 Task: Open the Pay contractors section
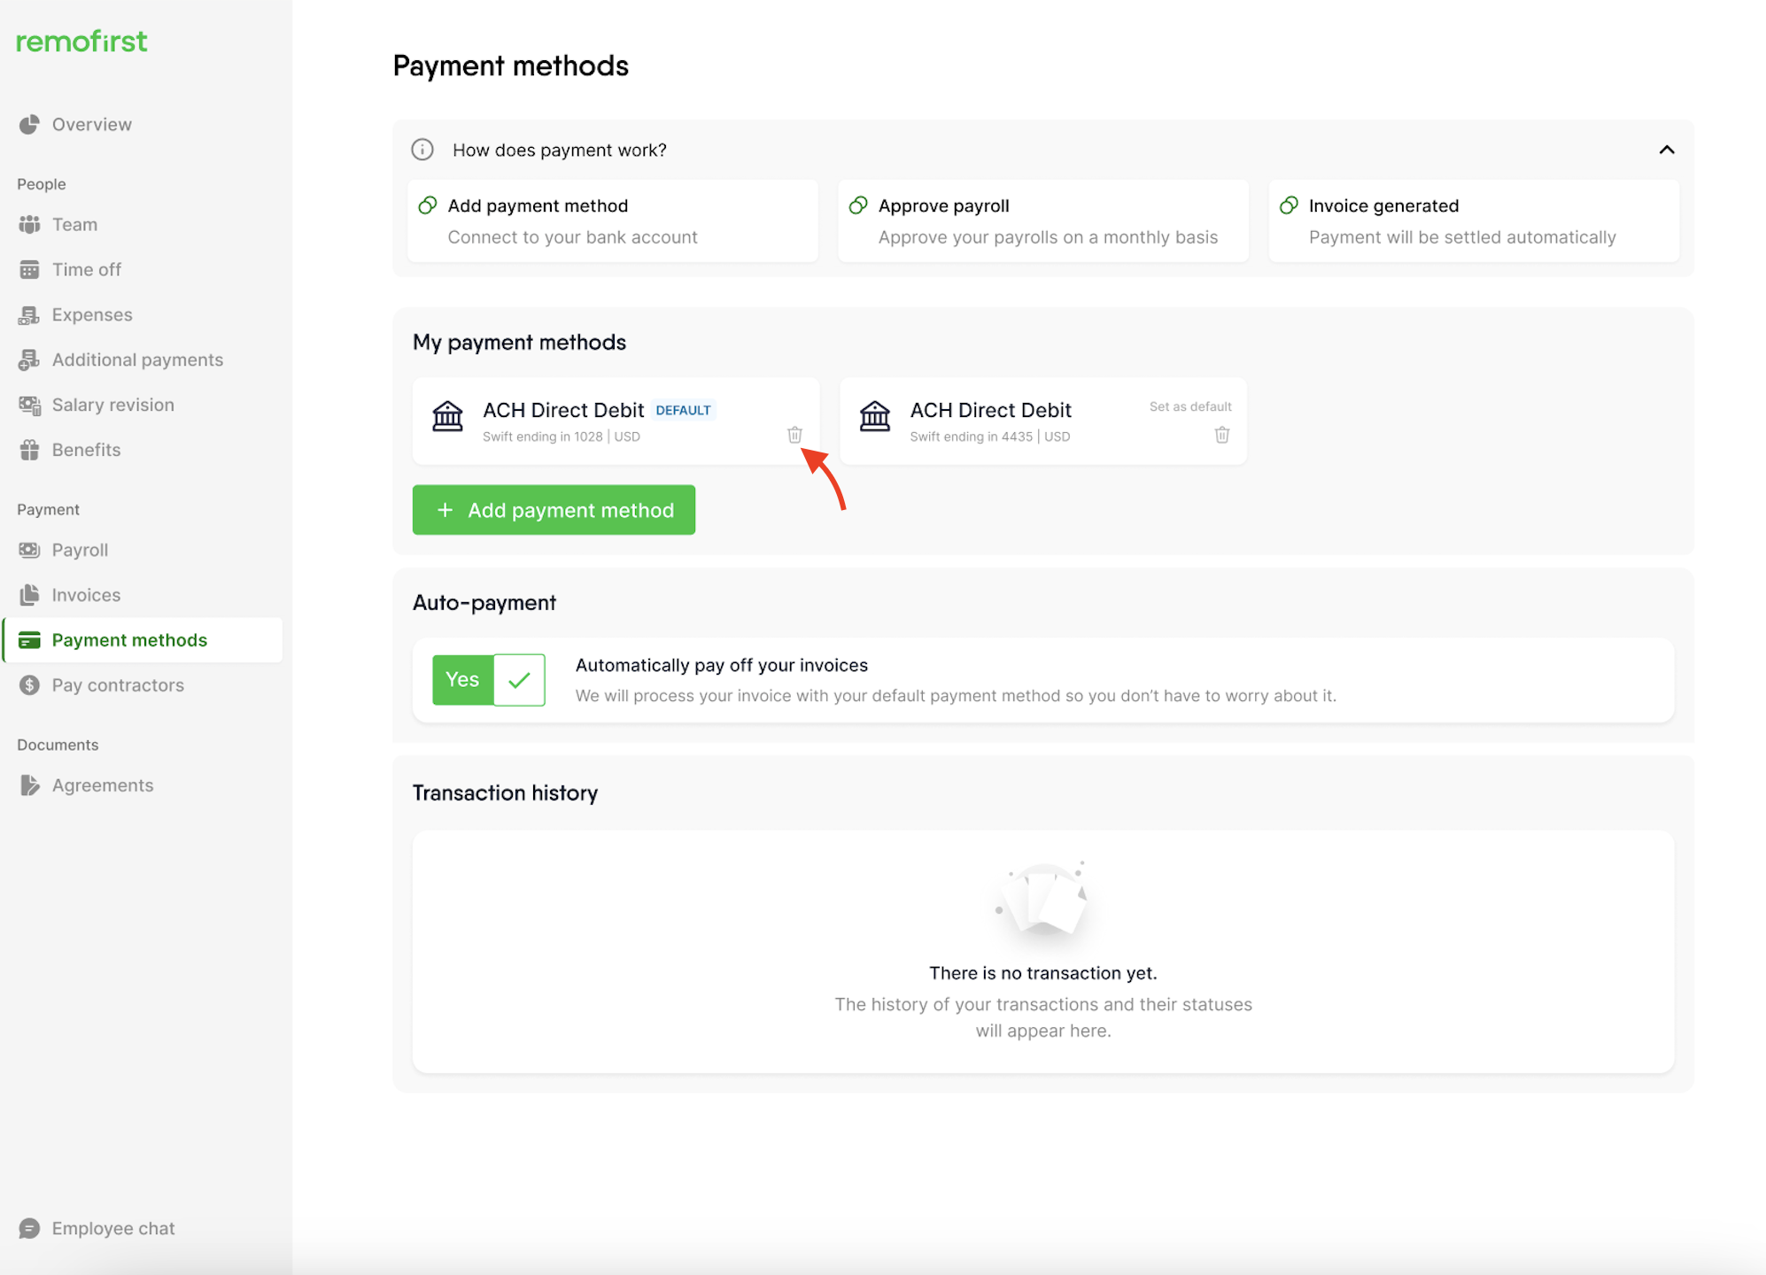pyautogui.click(x=118, y=685)
